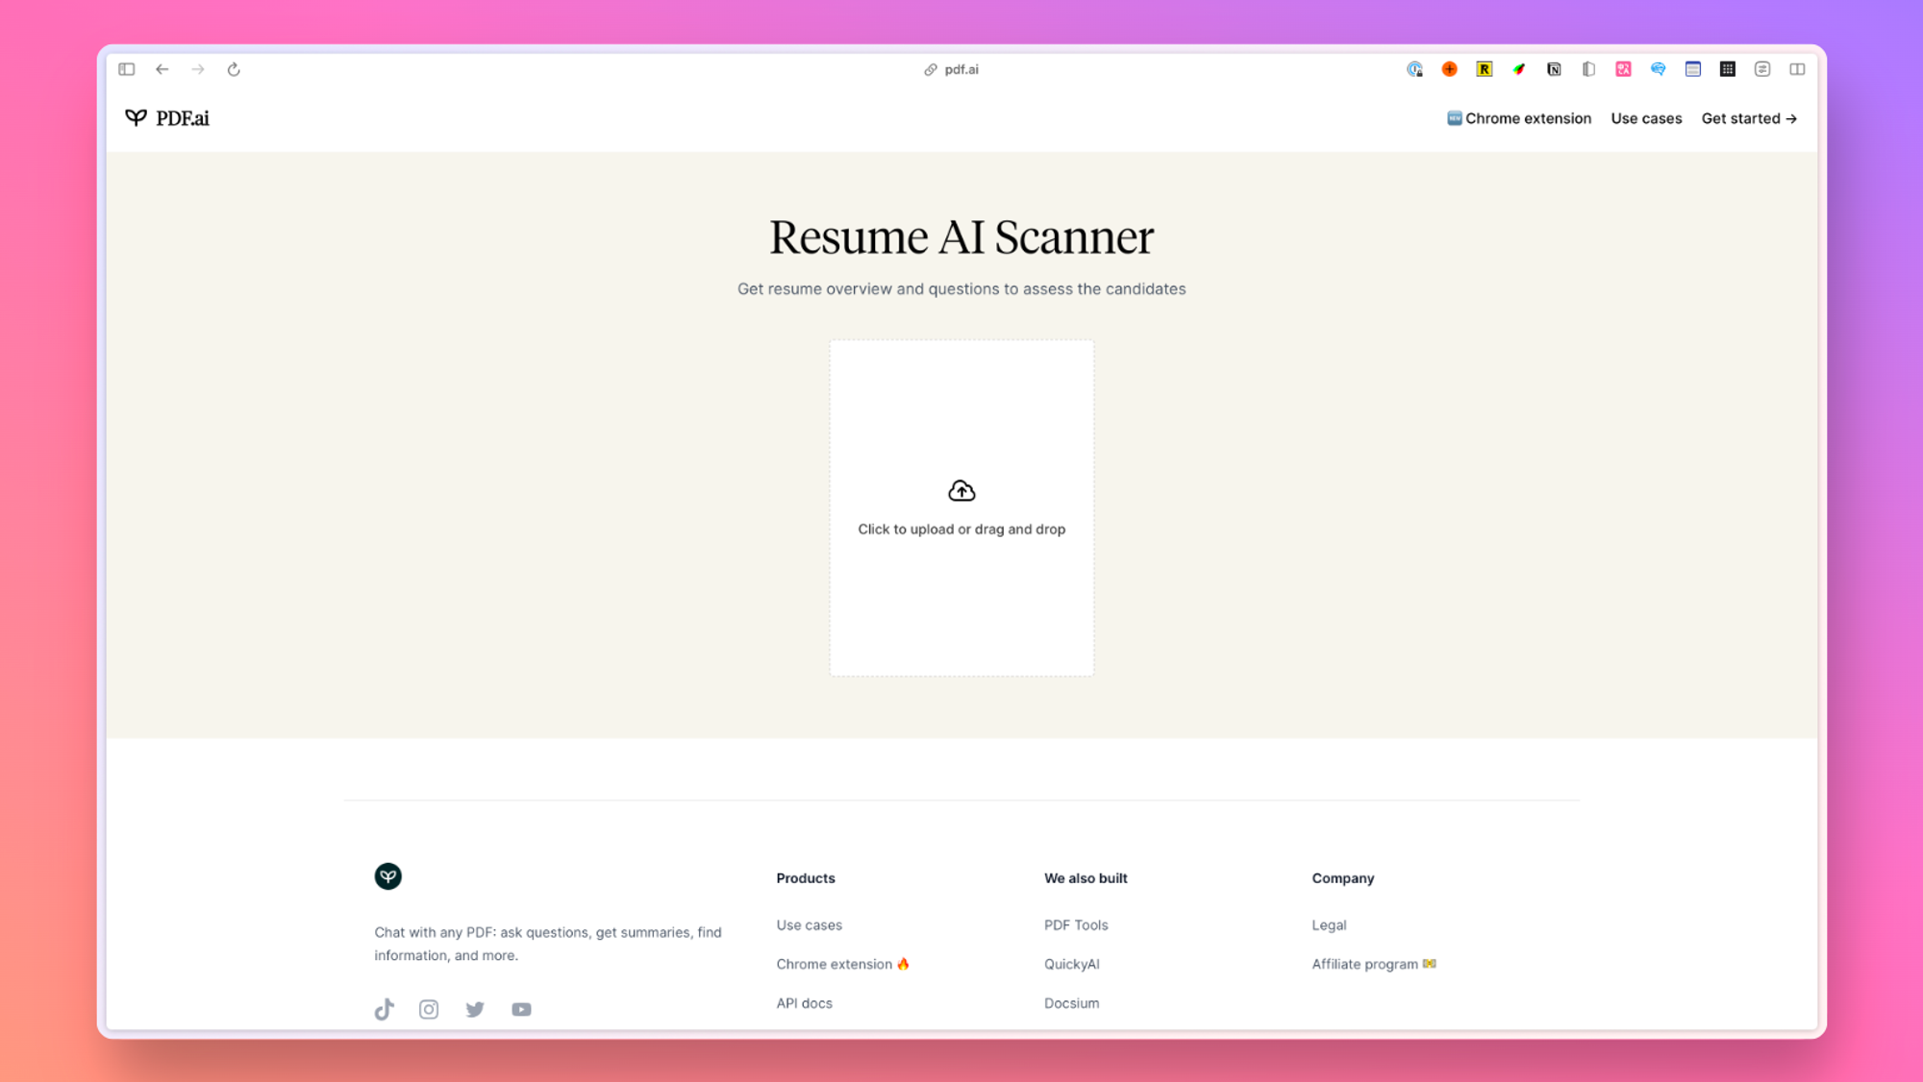
Task: Click the Get started arrow button
Action: pos(1749,118)
